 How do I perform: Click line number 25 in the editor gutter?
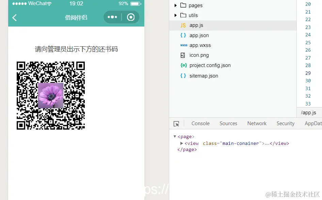click(x=308, y=43)
